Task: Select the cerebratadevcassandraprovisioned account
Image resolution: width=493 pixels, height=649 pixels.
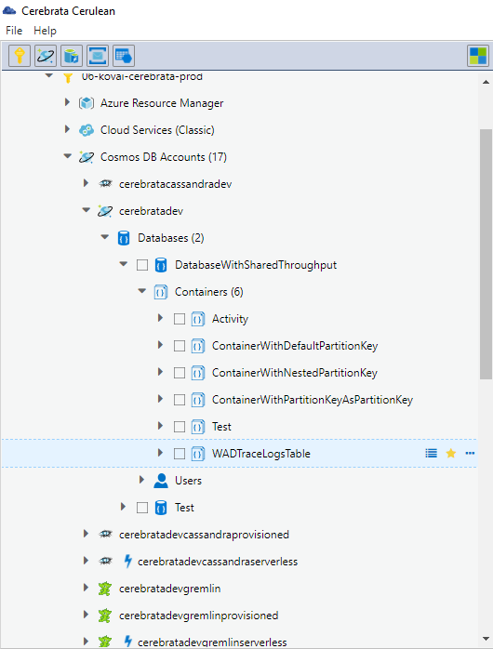Action: coord(204,535)
